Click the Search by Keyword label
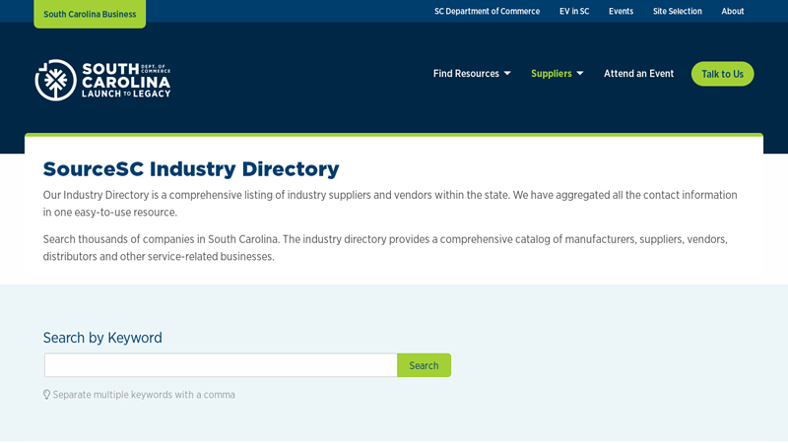This screenshot has width=788, height=443. (x=102, y=338)
